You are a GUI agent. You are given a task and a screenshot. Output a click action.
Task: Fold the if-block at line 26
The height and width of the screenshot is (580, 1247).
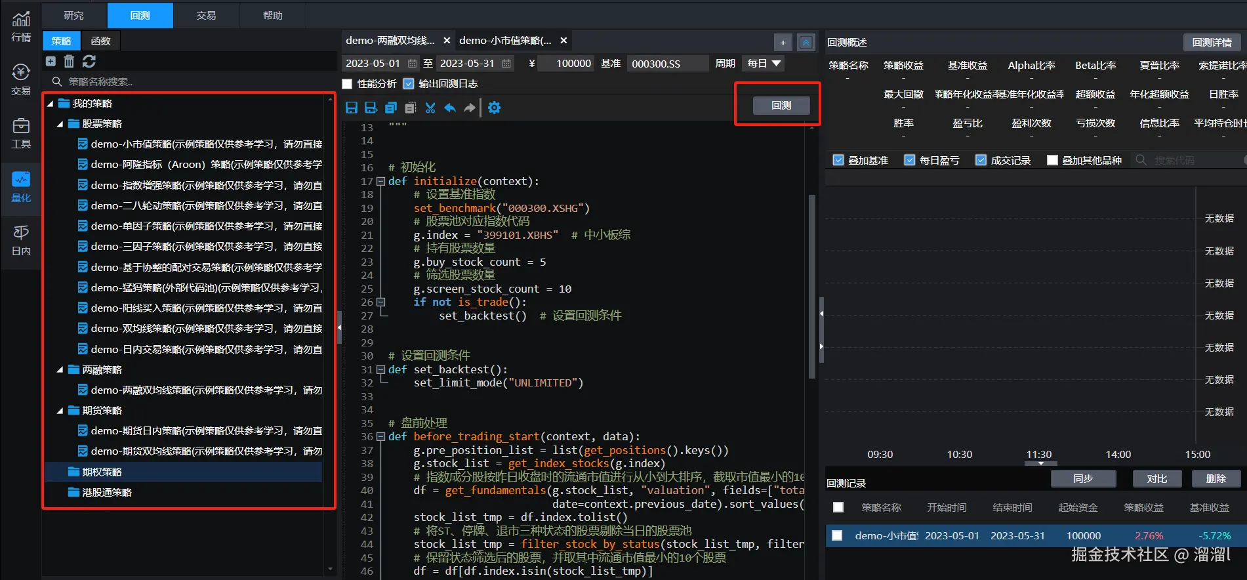pos(380,302)
